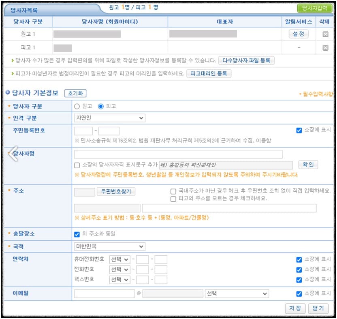Click the yellow 당사자입력 button
337x319 pixels.
tap(315, 8)
